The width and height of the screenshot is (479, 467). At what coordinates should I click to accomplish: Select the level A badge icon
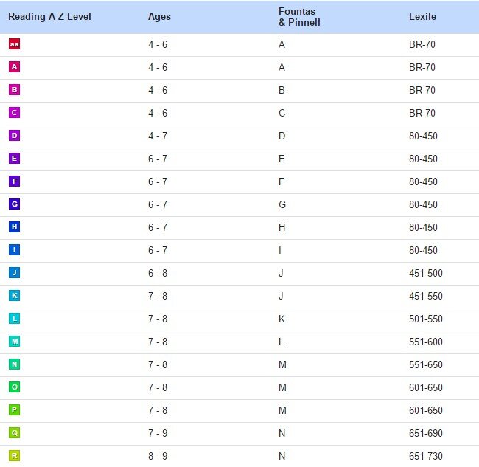tap(14, 67)
